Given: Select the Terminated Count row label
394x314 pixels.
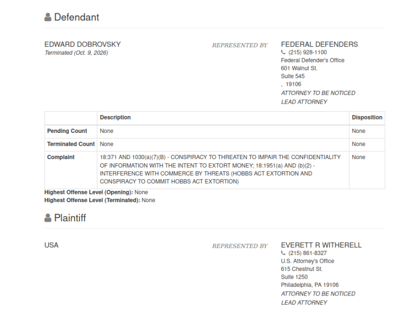Looking at the screenshot, I should click(71, 144).
